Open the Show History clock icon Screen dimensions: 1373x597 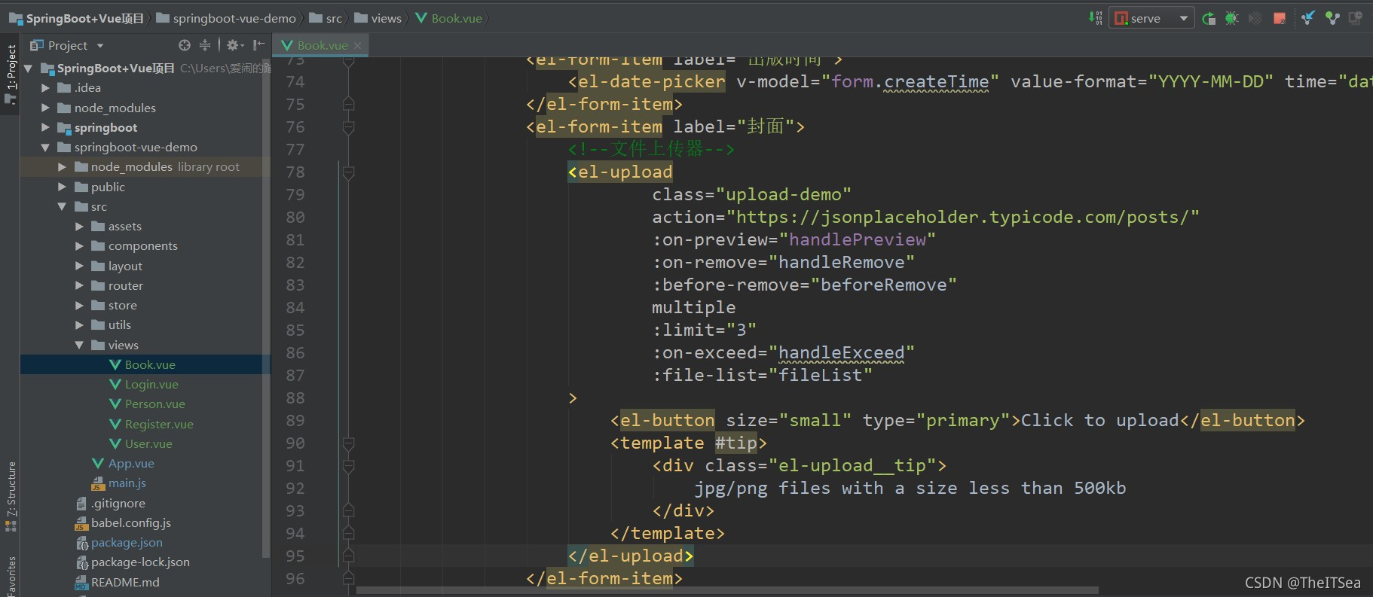(x=1356, y=18)
